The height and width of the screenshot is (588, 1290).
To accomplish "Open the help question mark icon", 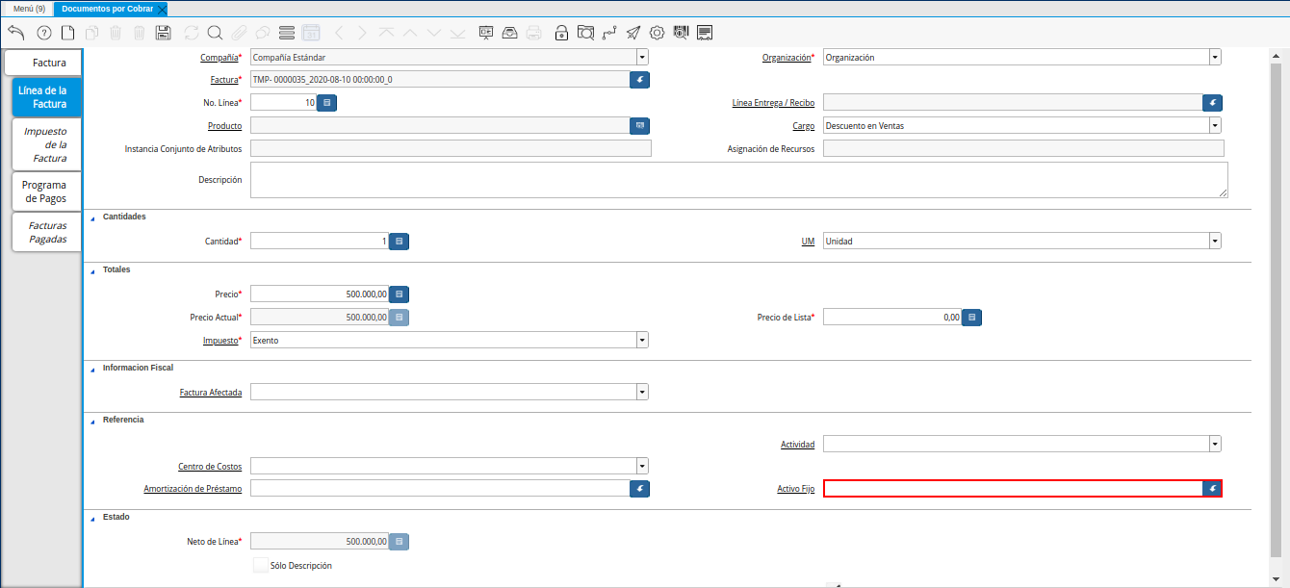I will tap(43, 33).
